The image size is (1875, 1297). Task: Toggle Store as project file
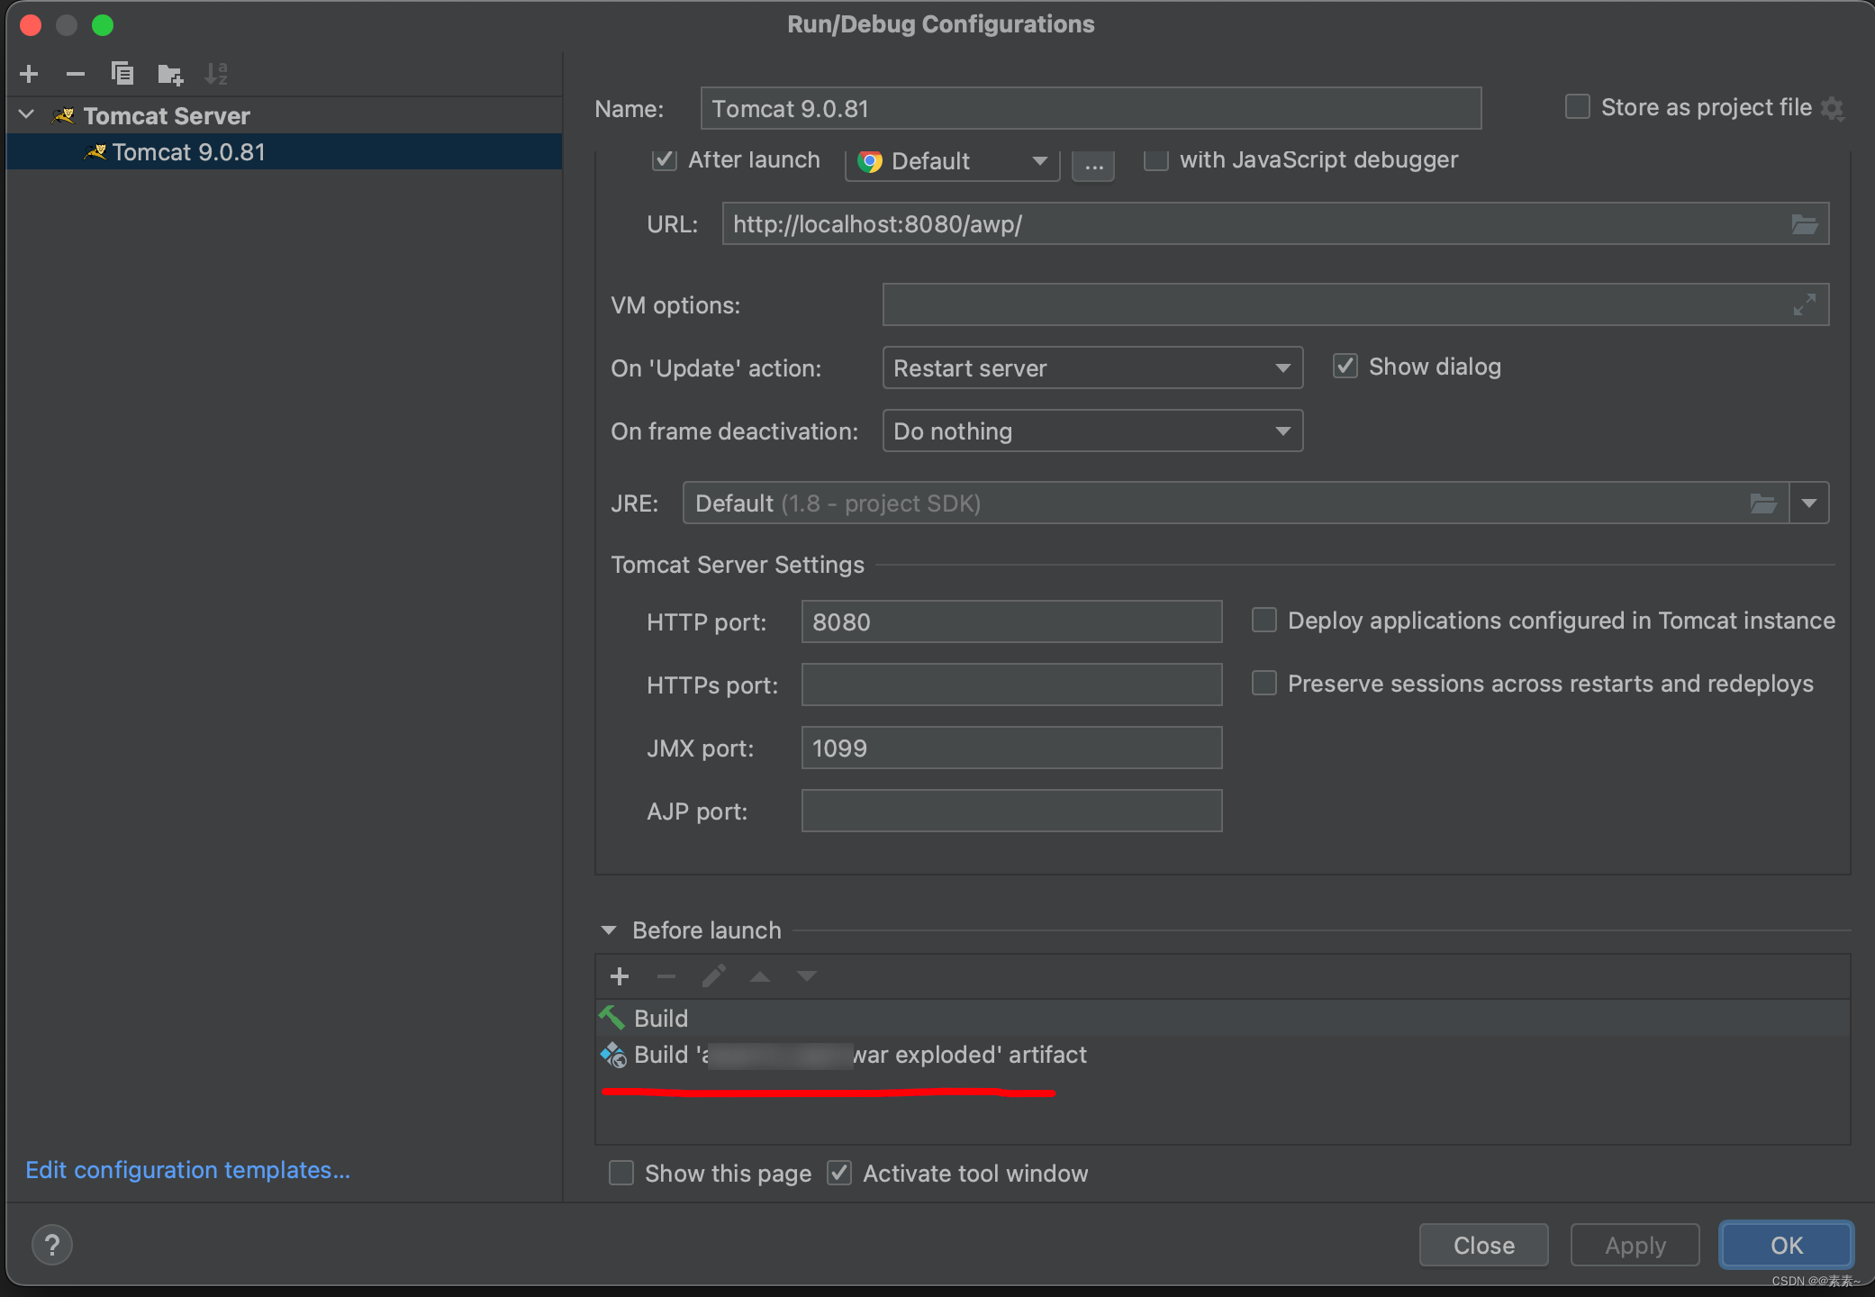point(1578,107)
